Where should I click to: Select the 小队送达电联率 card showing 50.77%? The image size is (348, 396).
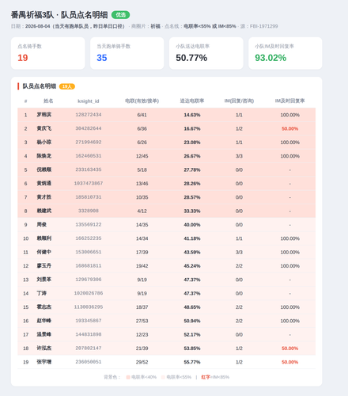coord(206,53)
